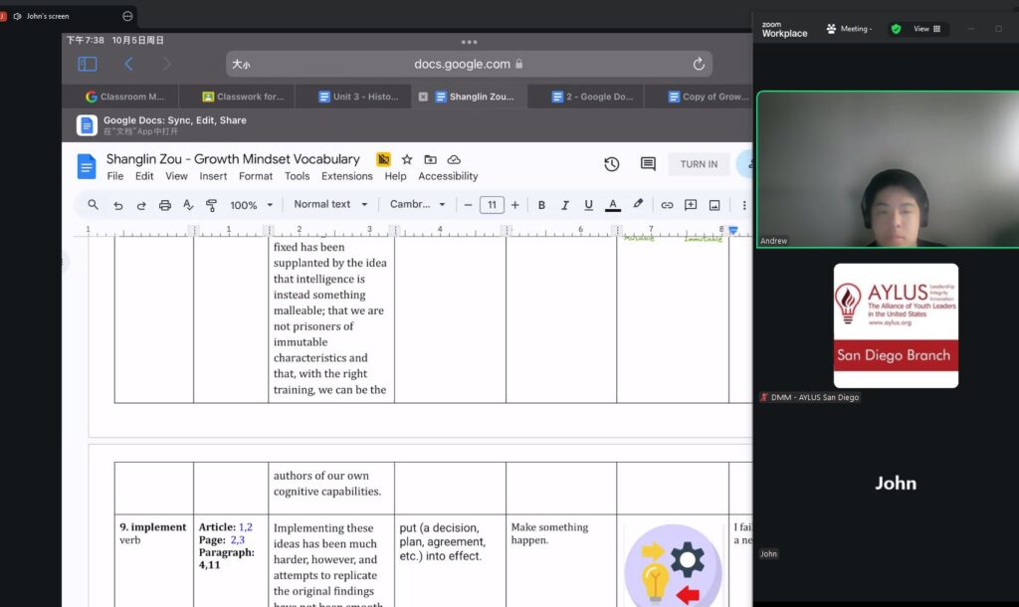The width and height of the screenshot is (1019, 607).
Task: Click the print icon in toolbar
Action: [164, 205]
